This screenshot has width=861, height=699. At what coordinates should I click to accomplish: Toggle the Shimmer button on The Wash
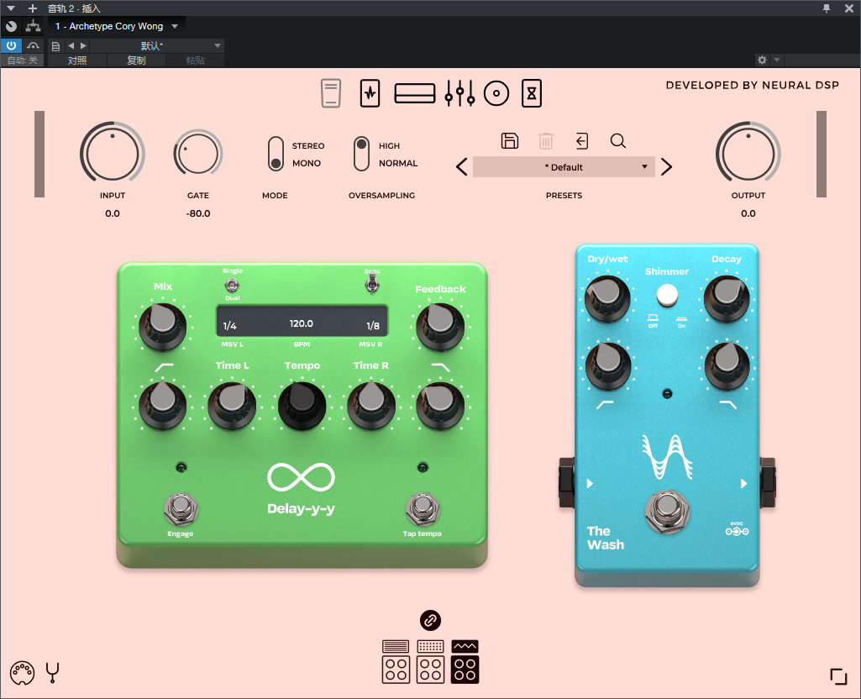667,295
